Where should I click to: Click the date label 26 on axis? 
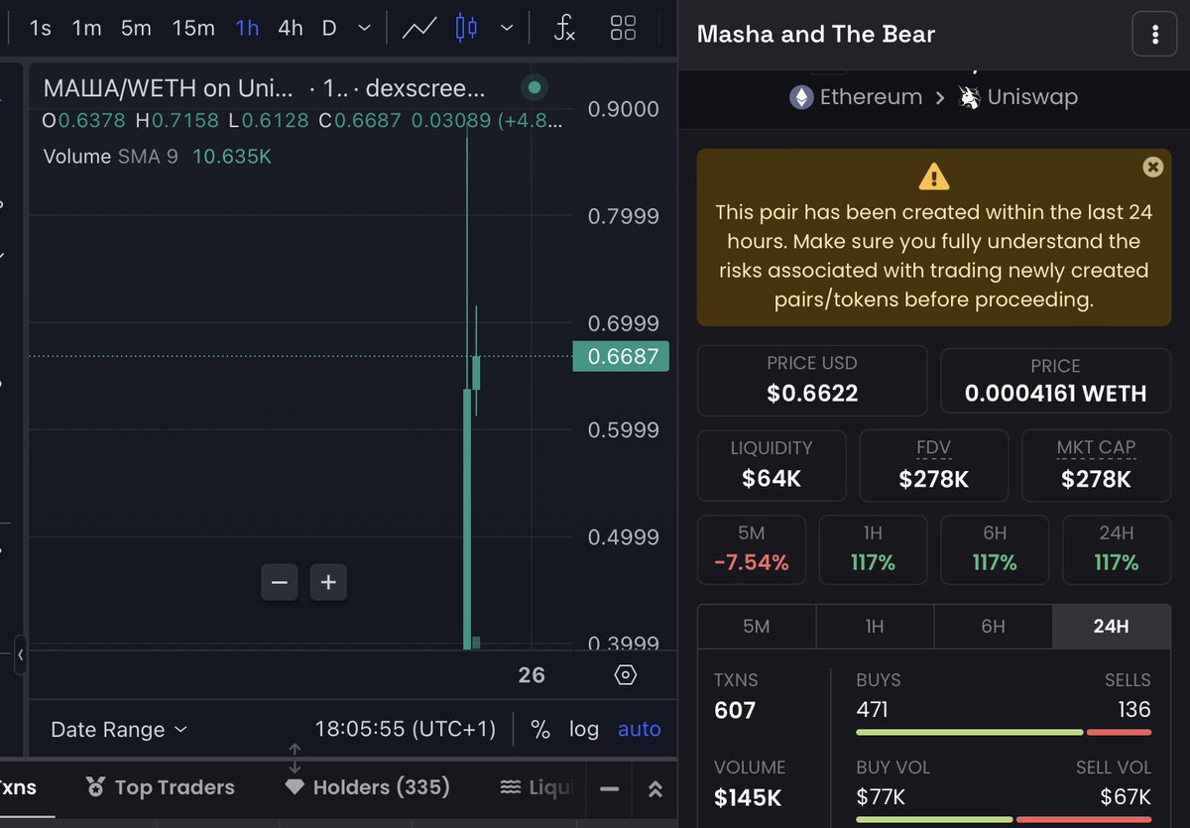pyautogui.click(x=532, y=675)
